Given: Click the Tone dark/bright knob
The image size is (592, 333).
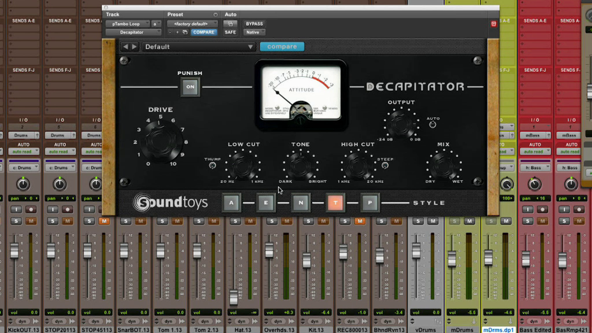Looking at the screenshot, I should point(301,165).
